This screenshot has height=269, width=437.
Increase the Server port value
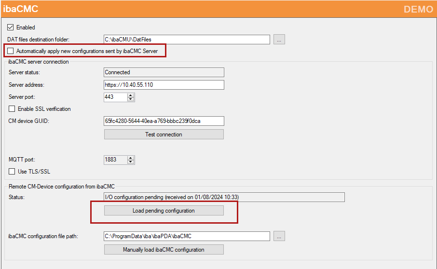pyautogui.click(x=130, y=95)
